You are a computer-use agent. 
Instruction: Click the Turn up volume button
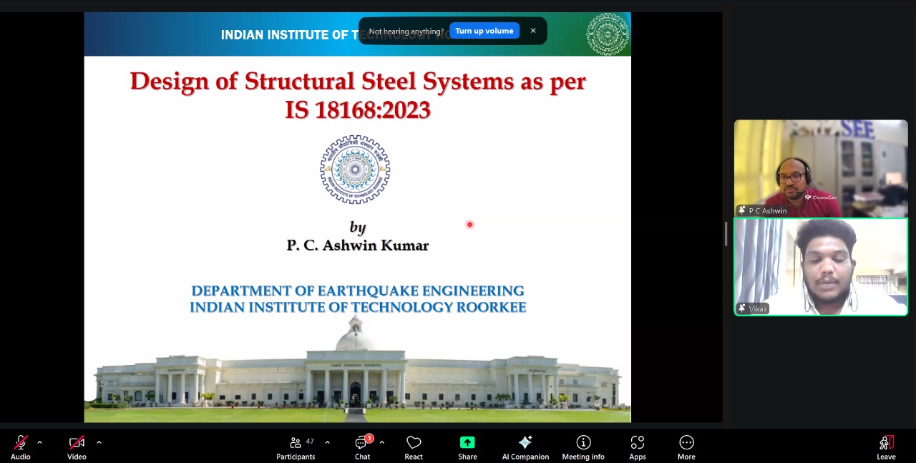484,31
